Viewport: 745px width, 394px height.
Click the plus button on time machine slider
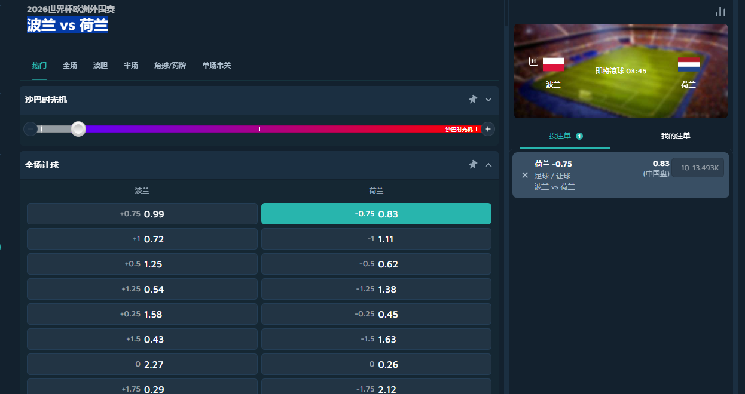[x=488, y=129]
